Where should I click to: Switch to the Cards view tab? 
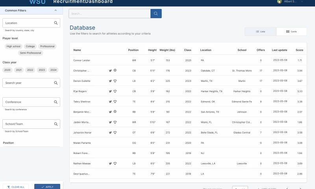(x=291, y=31)
